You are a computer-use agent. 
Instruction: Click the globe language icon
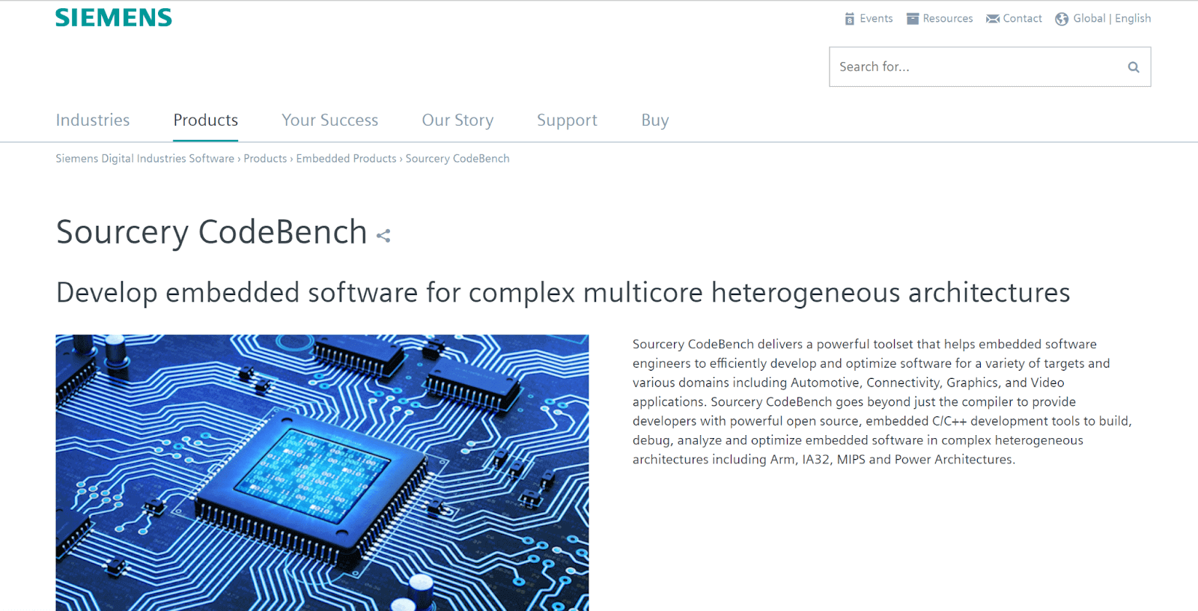(x=1062, y=19)
